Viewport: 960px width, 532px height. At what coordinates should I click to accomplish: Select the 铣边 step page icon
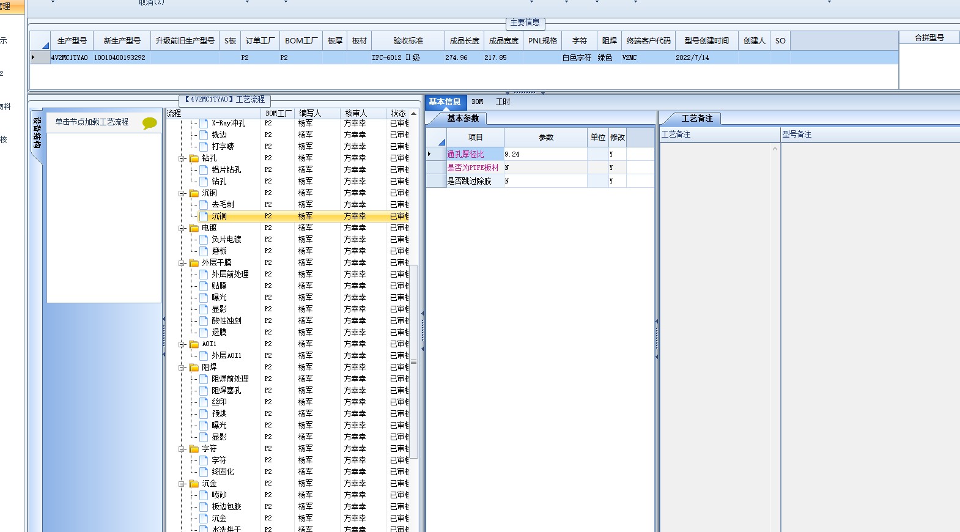click(204, 135)
